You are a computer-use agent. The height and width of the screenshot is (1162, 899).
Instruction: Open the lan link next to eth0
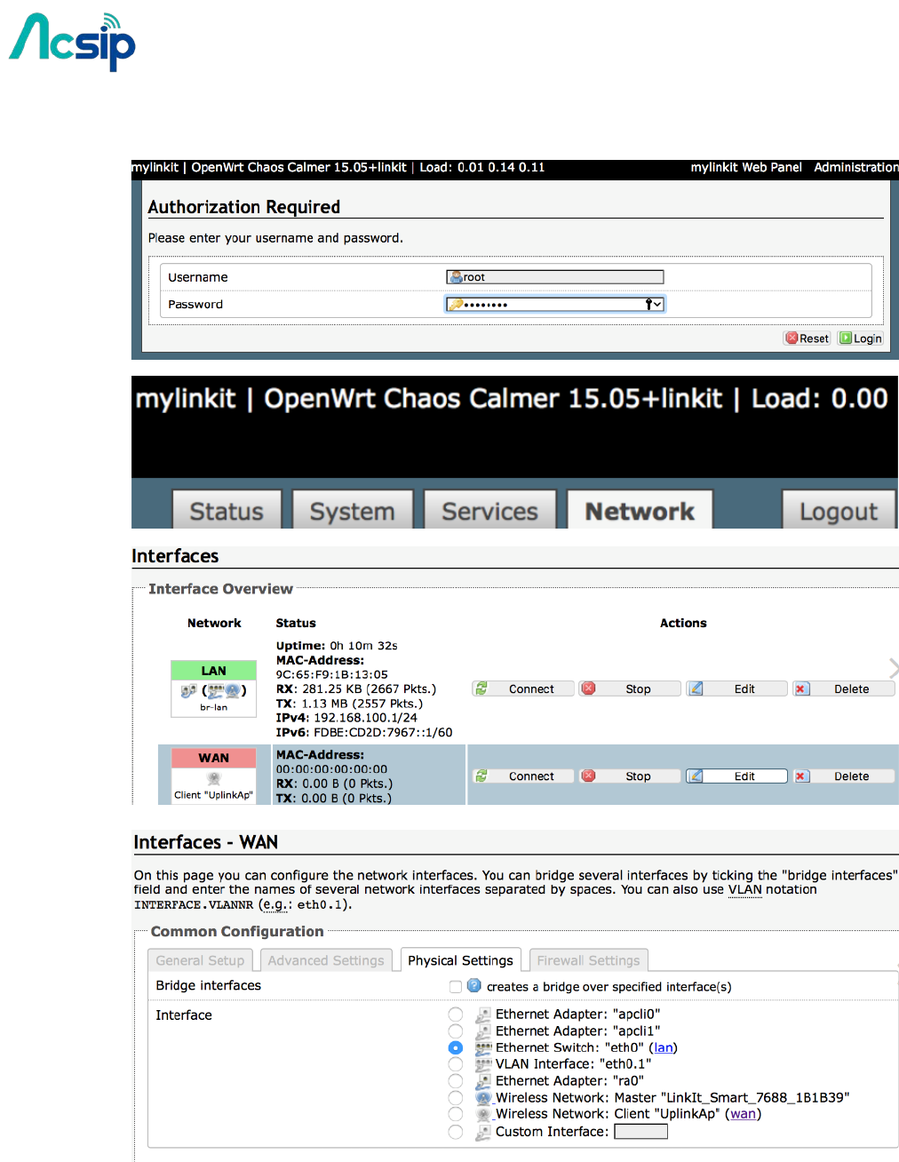664,1048
